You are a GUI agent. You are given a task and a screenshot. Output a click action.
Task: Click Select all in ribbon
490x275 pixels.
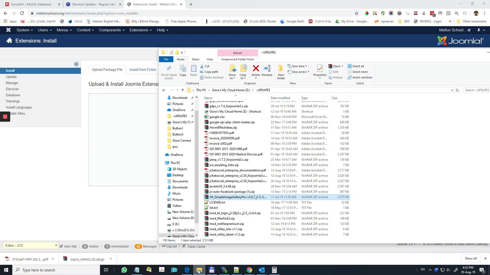[356, 66]
